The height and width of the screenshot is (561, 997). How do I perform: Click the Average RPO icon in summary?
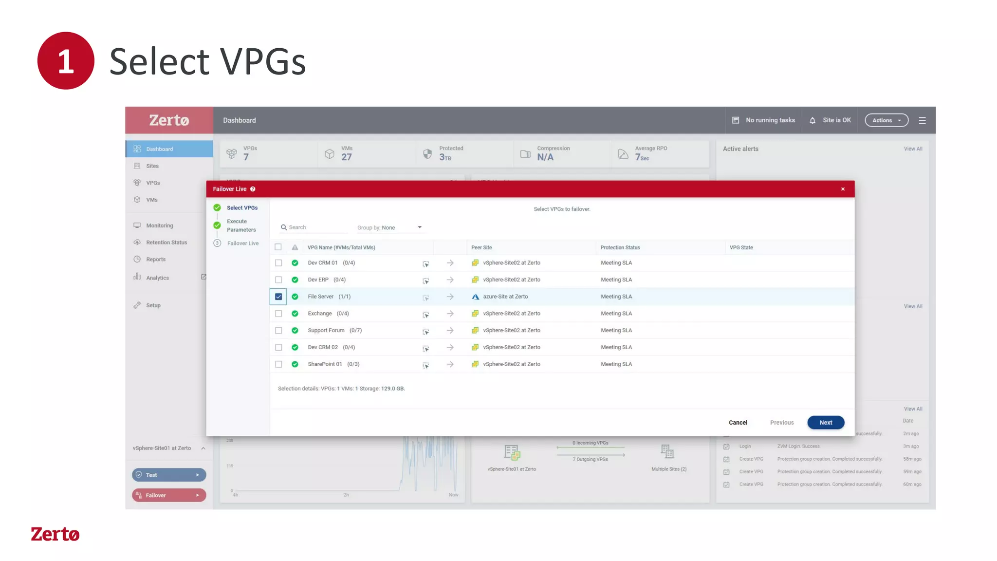(x=623, y=154)
